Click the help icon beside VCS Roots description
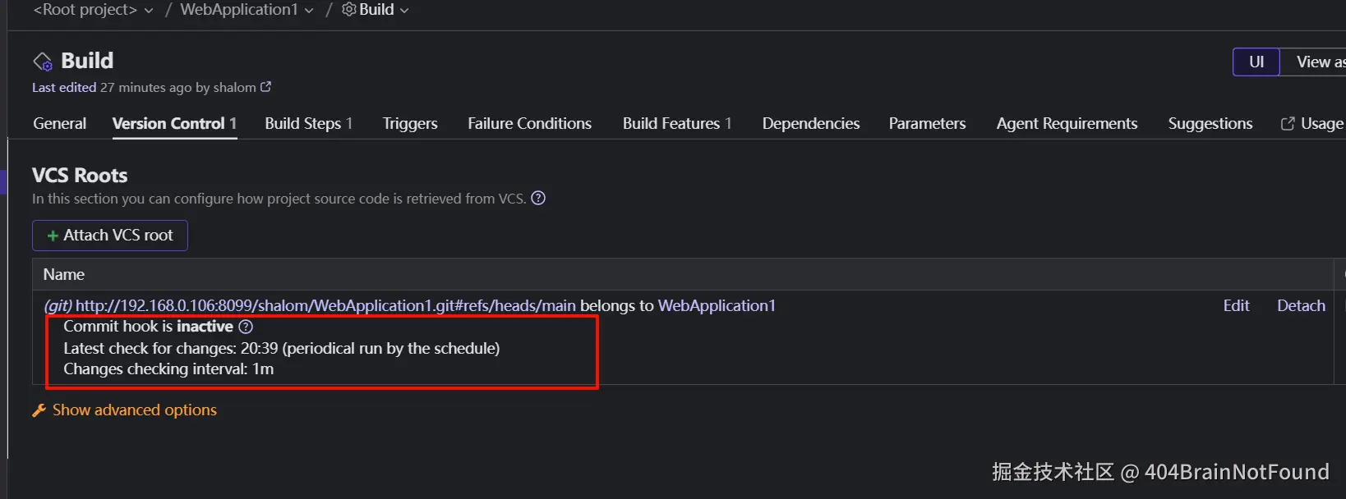This screenshot has width=1346, height=499. (538, 198)
